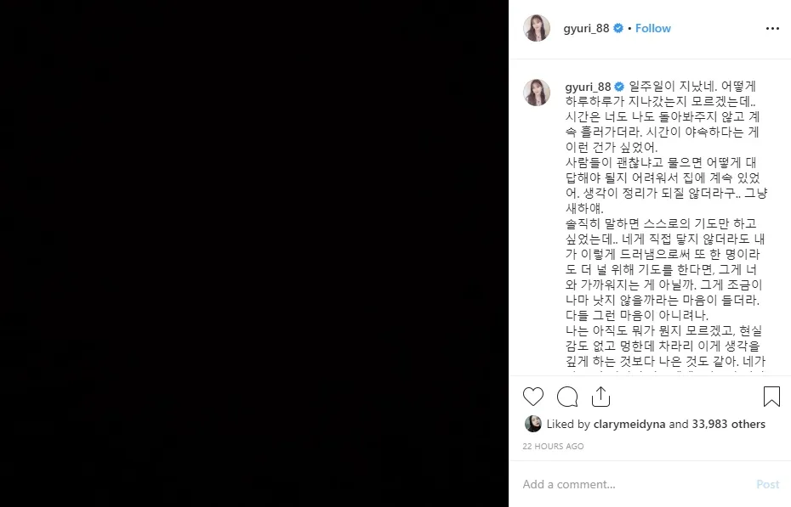Open the three-dot more options menu

pos(772,29)
